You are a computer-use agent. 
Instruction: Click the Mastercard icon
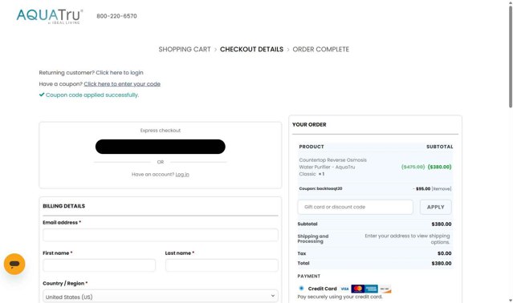pyautogui.click(x=357, y=289)
